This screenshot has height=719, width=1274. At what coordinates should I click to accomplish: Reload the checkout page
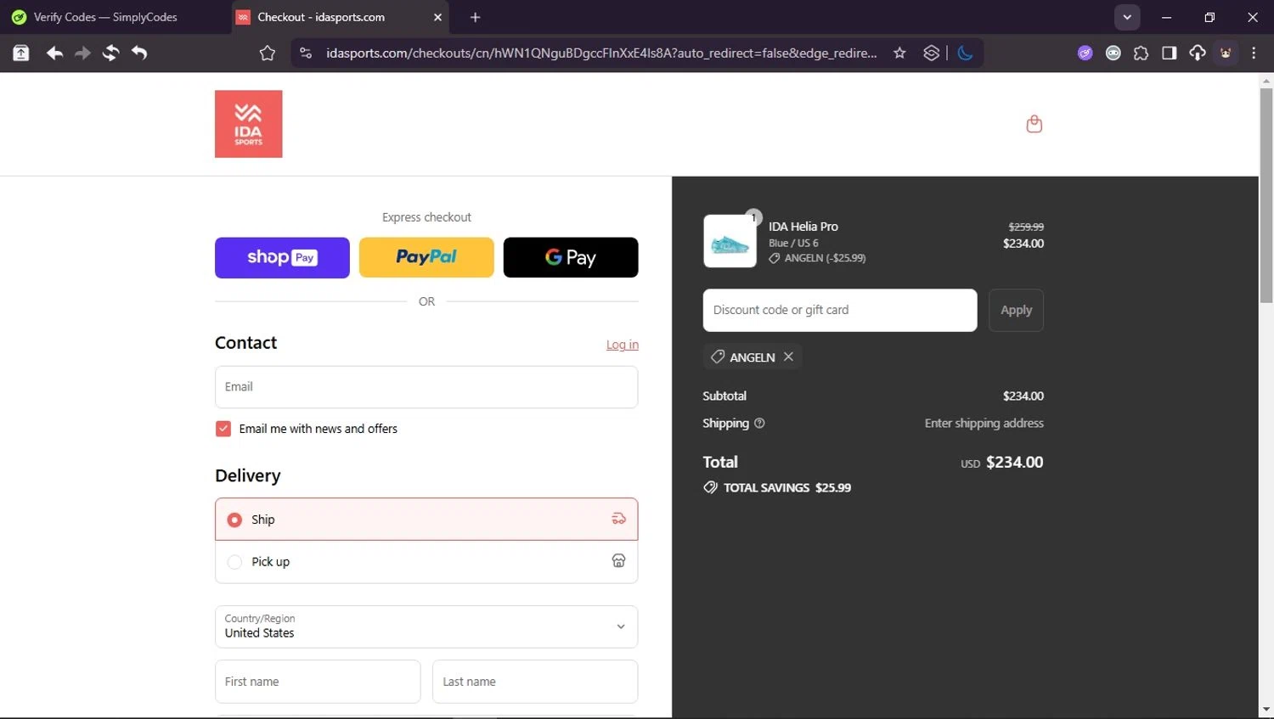point(110,53)
